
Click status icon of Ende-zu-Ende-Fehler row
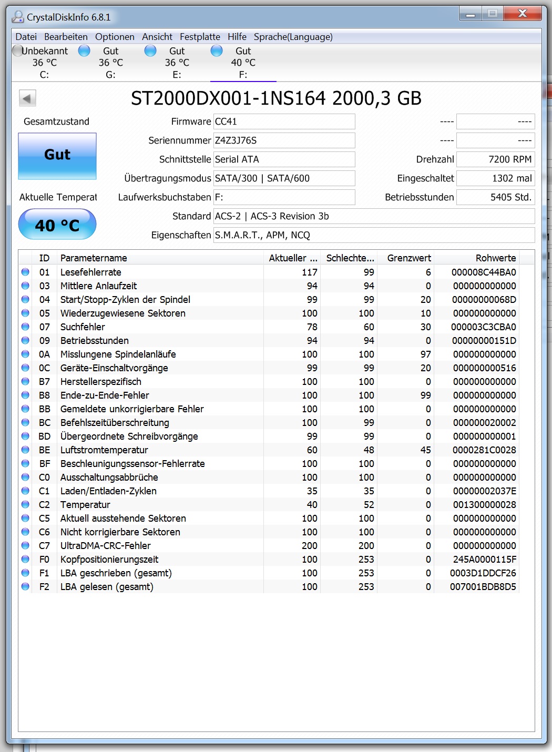pos(25,395)
